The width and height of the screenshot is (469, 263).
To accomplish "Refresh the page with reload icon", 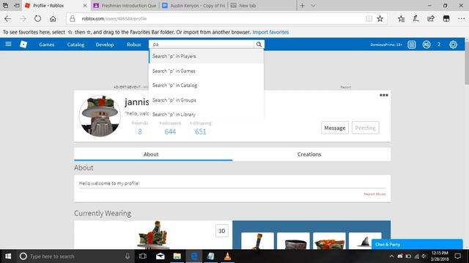I will pyautogui.click(x=37, y=18).
